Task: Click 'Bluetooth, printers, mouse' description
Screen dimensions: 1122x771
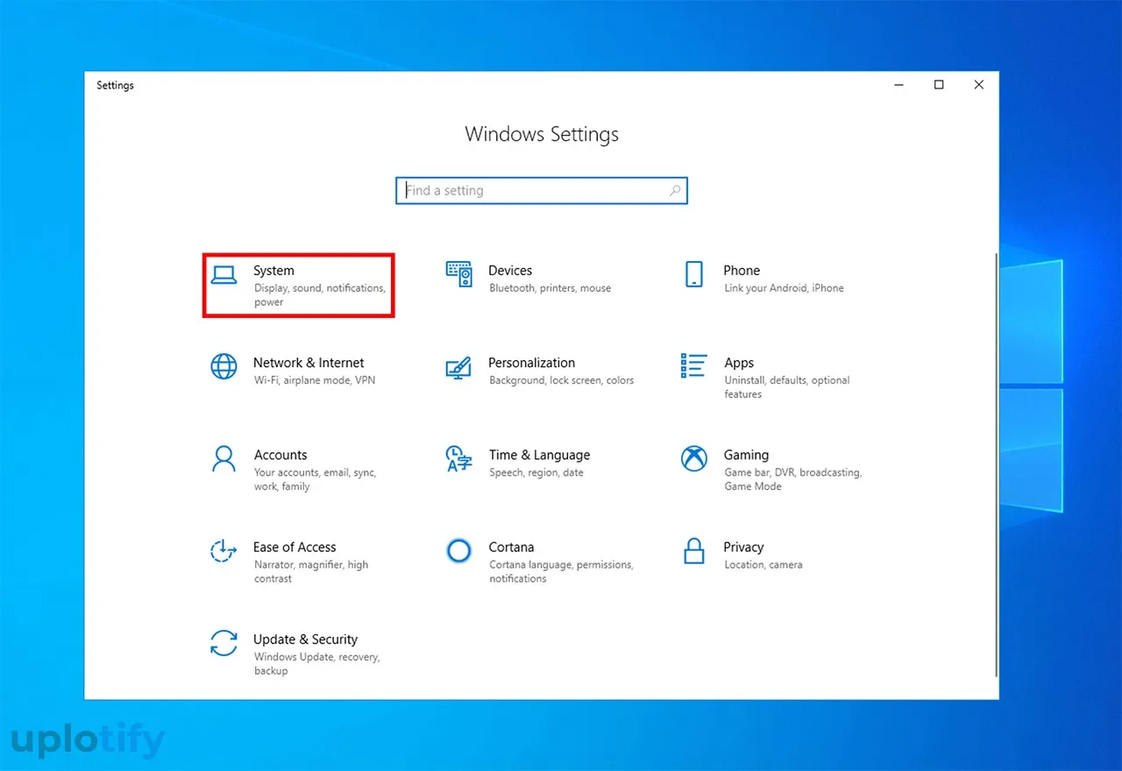Action: coord(550,288)
